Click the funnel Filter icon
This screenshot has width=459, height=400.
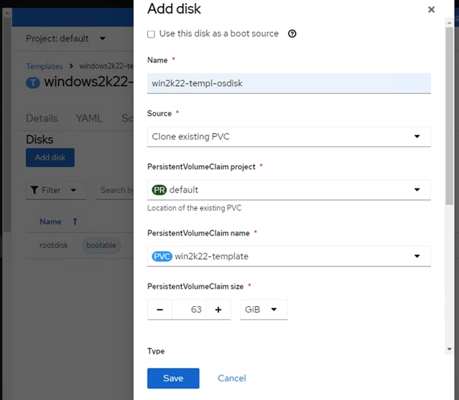(x=34, y=190)
